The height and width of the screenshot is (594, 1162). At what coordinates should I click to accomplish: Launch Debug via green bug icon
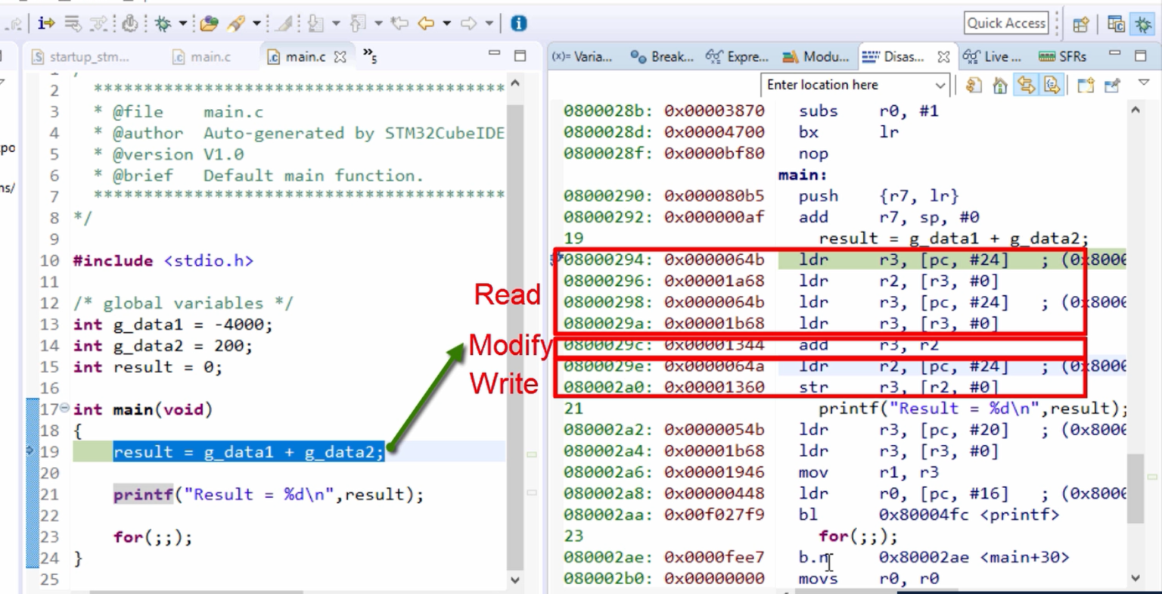click(163, 23)
